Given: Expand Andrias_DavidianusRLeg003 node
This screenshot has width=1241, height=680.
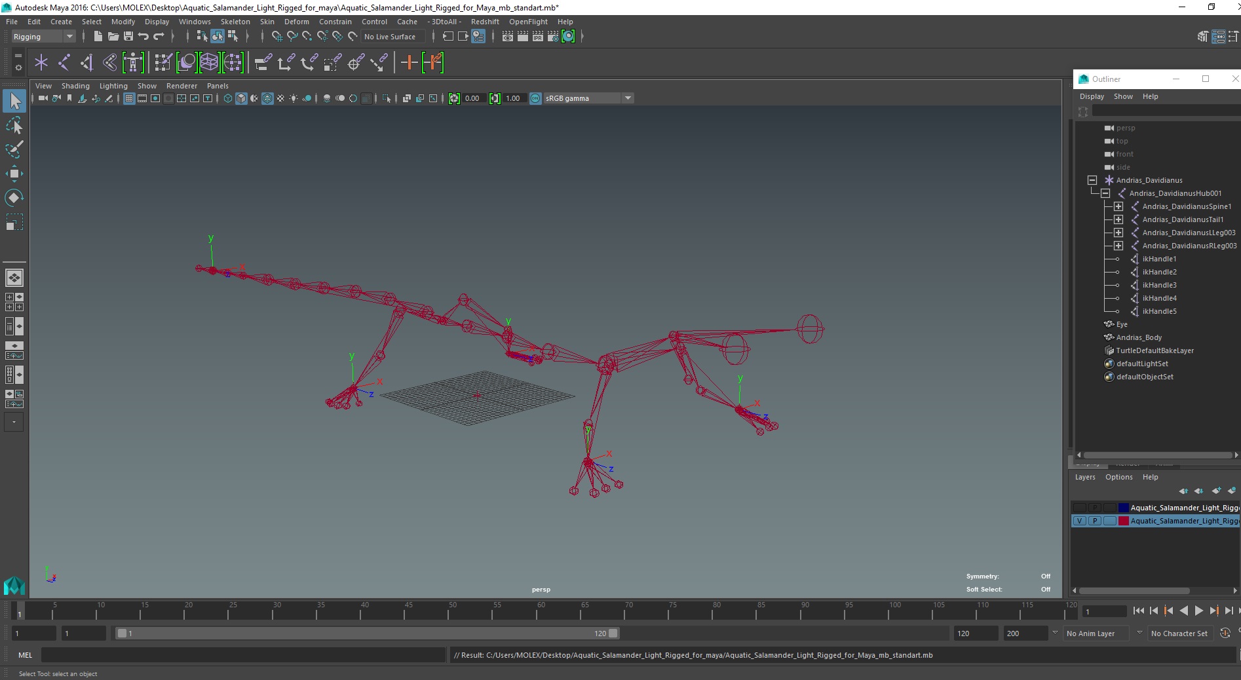Looking at the screenshot, I should coord(1118,246).
